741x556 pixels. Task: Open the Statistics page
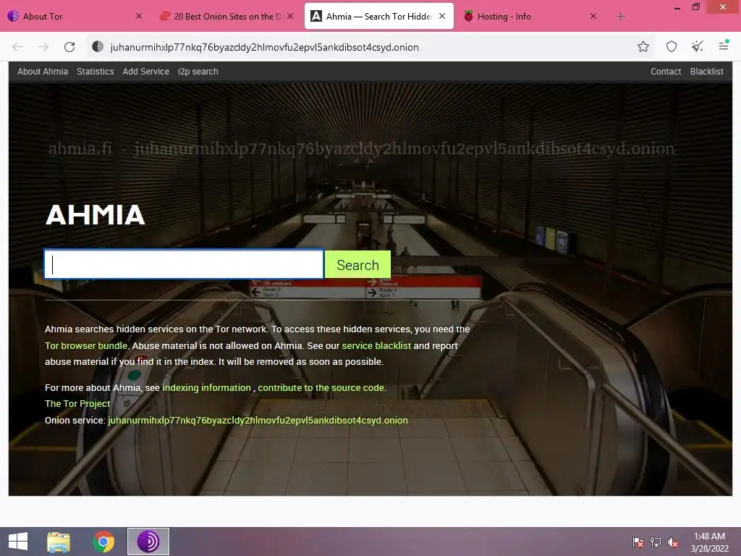[95, 72]
